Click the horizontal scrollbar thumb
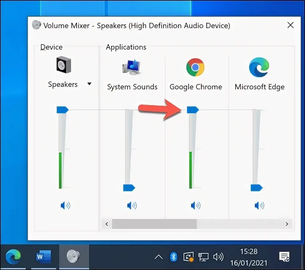305x270 pixels. pyautogui.click(x=154, y=224)
